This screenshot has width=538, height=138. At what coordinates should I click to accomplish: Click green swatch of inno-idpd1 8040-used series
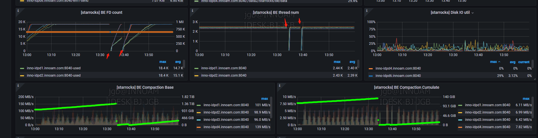point(22,68)
